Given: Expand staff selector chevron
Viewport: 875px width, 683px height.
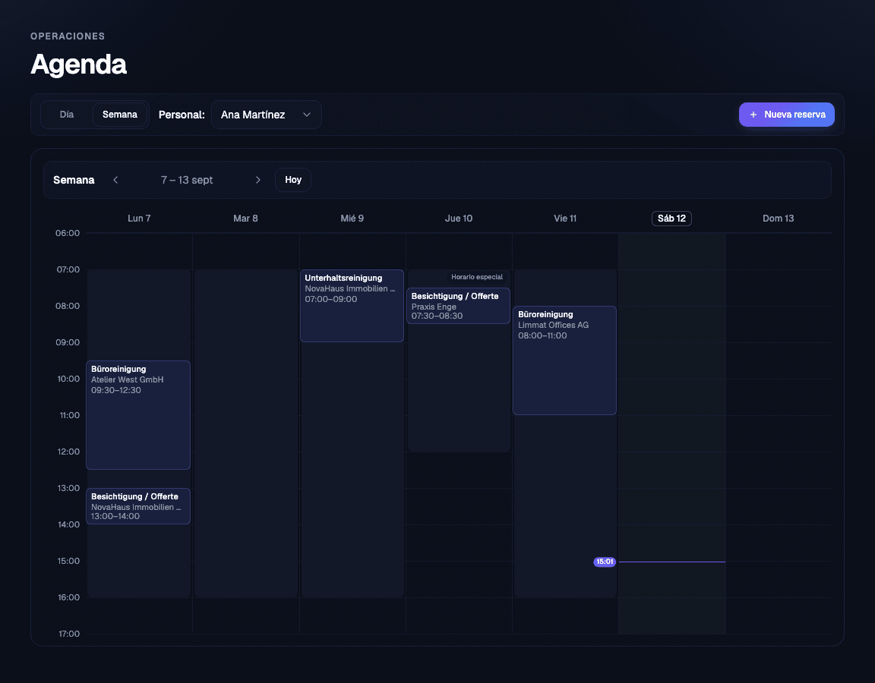Looking at the screenshot, I should click(306, 115).
